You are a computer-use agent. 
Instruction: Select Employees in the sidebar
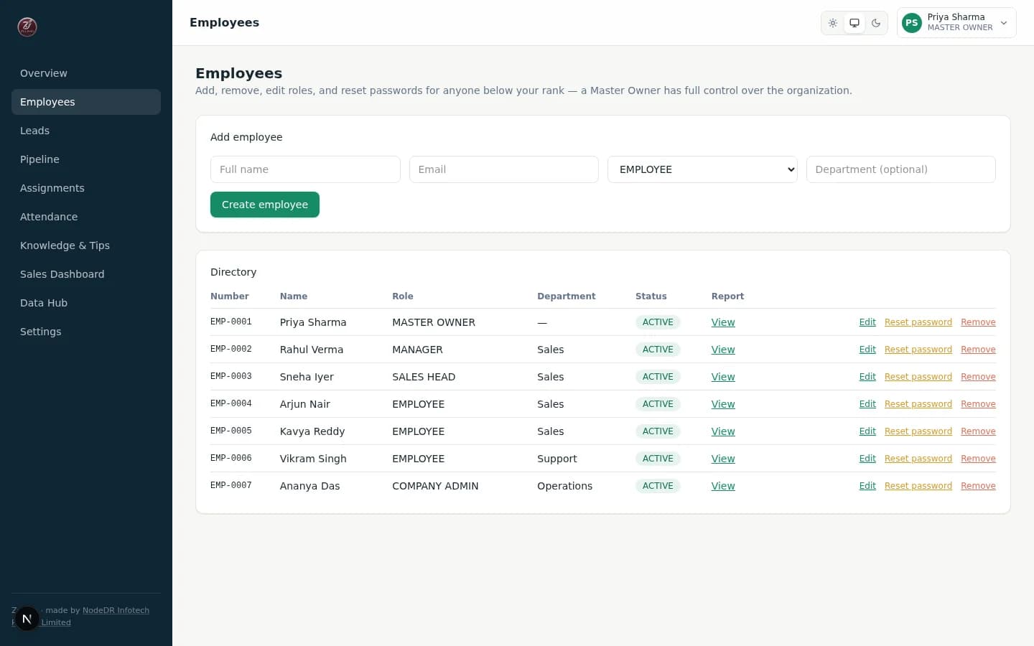point(86,102)
